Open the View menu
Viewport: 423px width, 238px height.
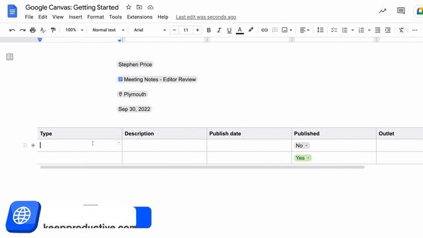58,17
